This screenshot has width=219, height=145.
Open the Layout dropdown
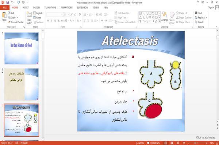coord(38,13)
